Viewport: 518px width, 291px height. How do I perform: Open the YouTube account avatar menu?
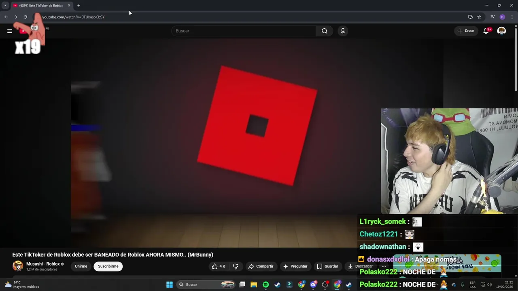click(501, 31)
